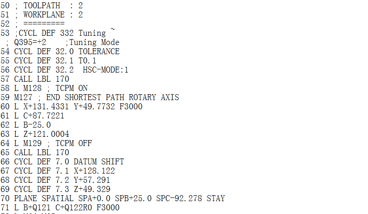Place cursor on CYCL DEF 32.0 TOLERANCE
This screenshot has height=214, width=368.
pyautogui.click(x=66, y=51)
